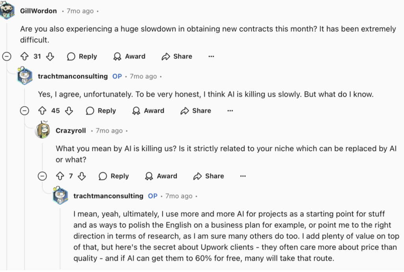Upvote Crazyroll's comment
This screenshot has height=272, width=404.
click(60, 176)
